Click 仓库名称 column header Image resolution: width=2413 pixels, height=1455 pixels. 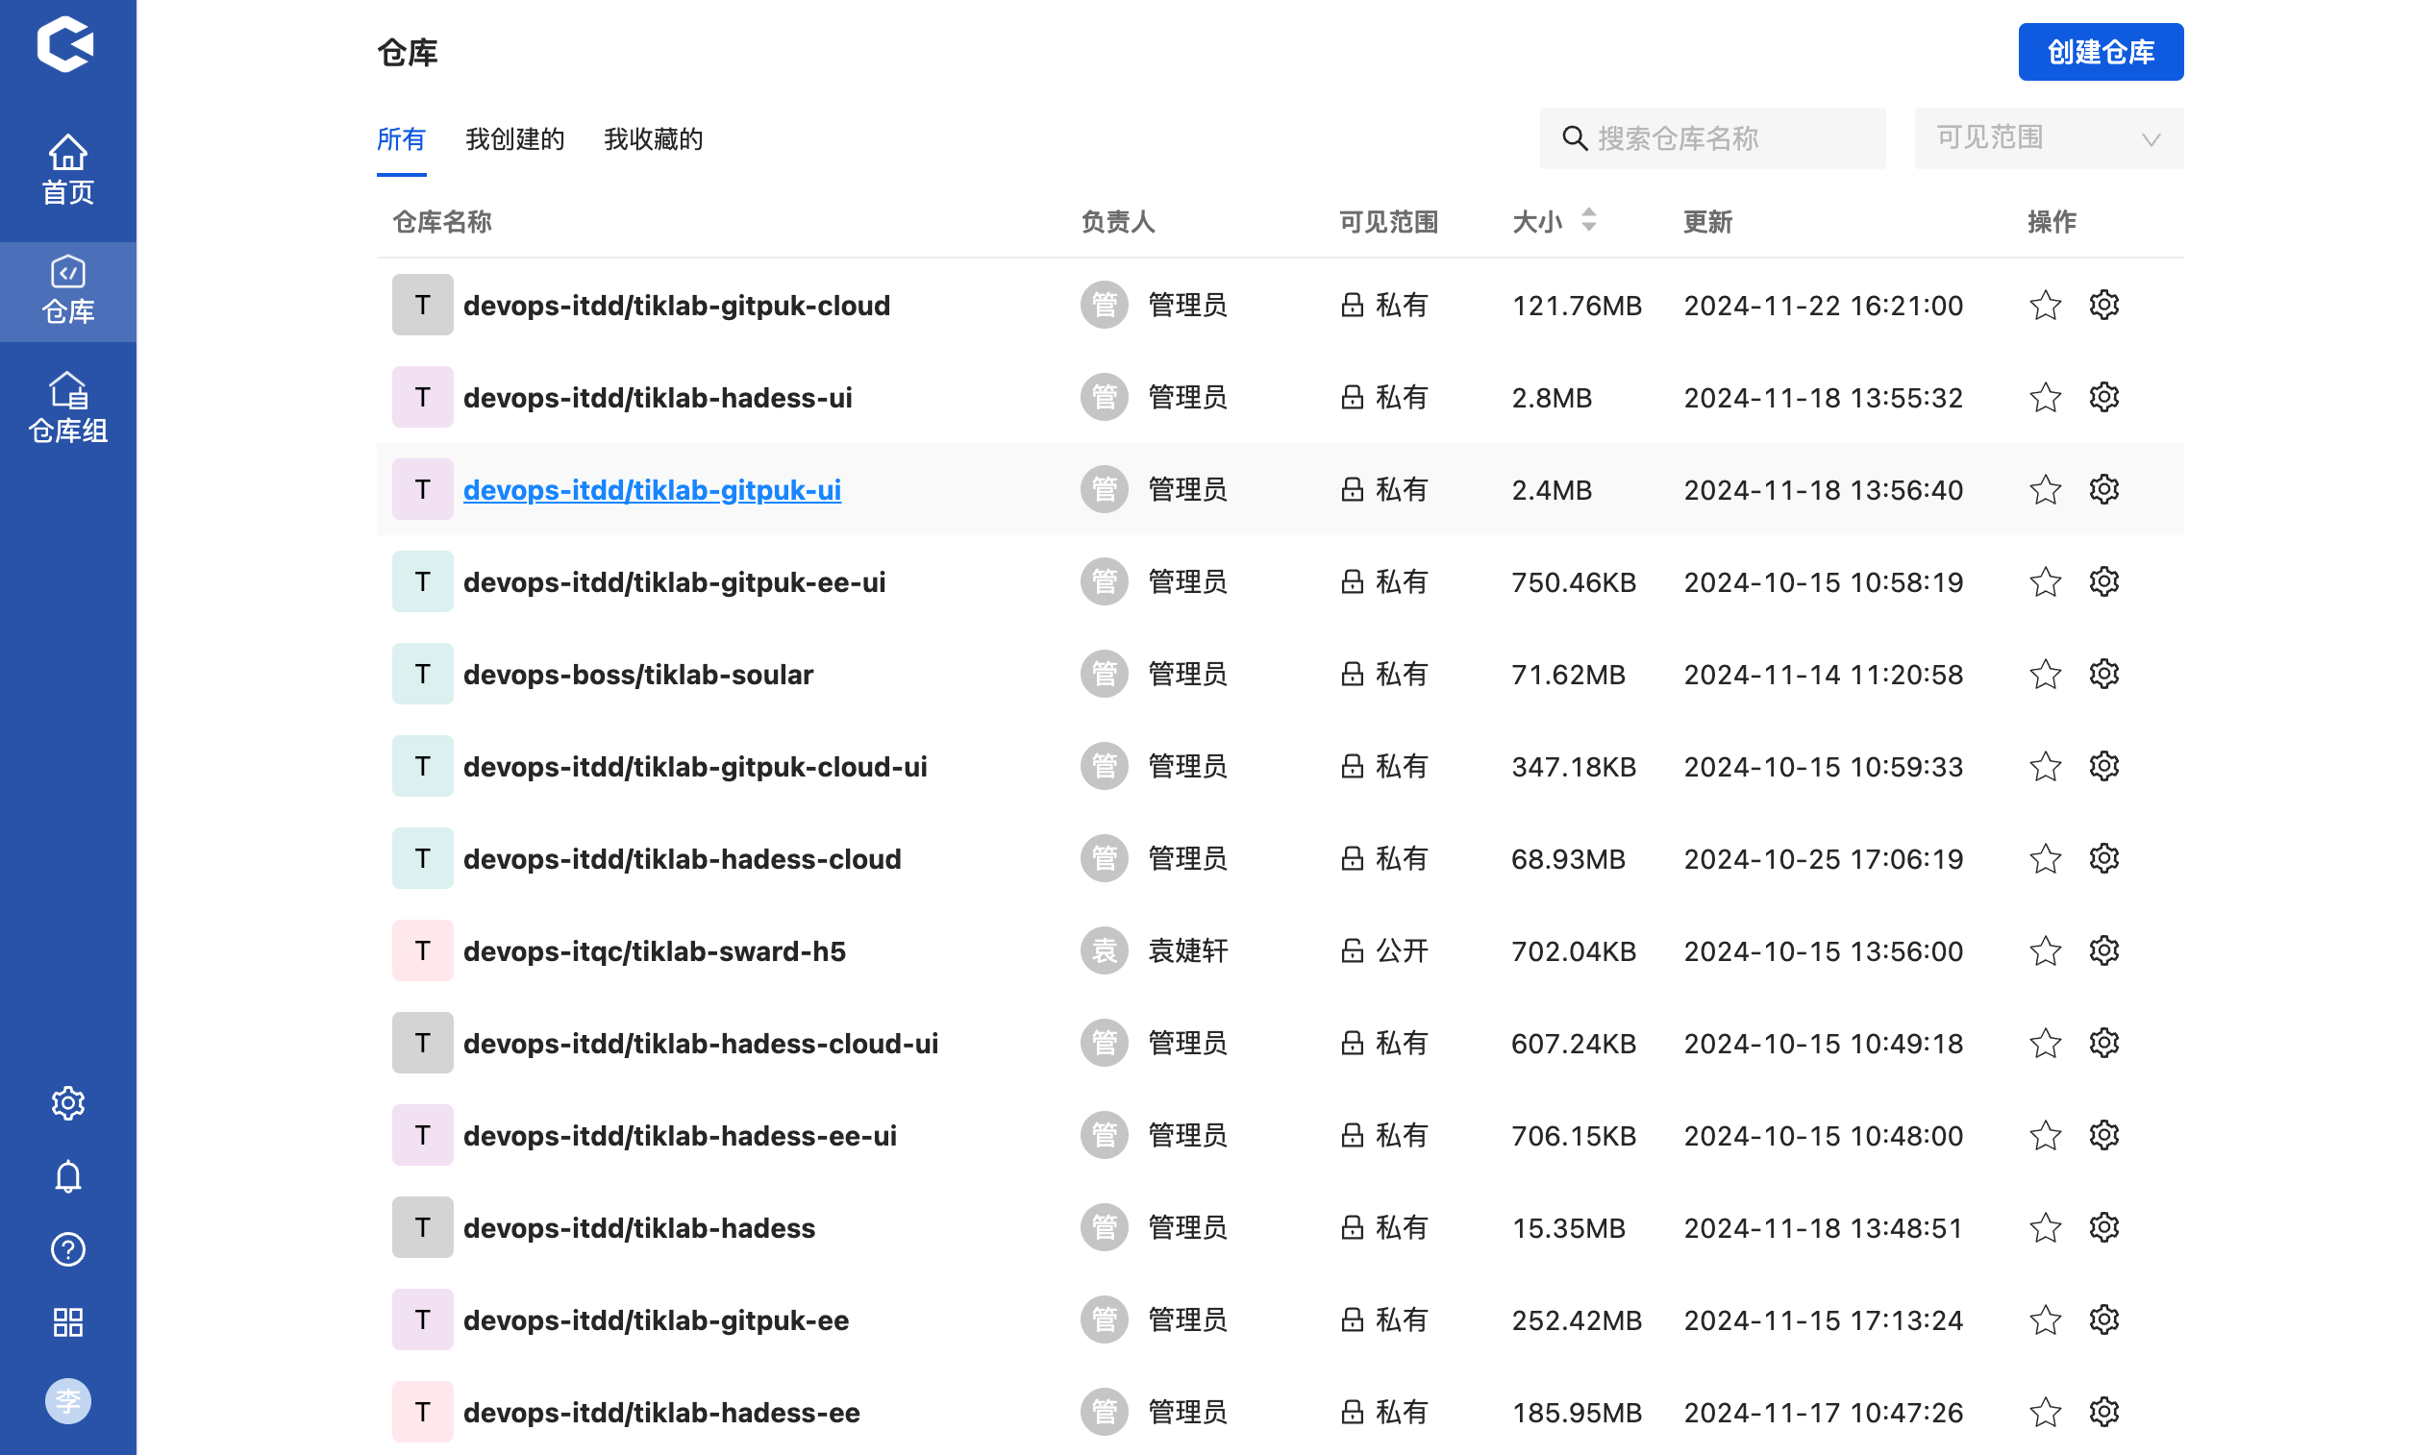(441, 222)
